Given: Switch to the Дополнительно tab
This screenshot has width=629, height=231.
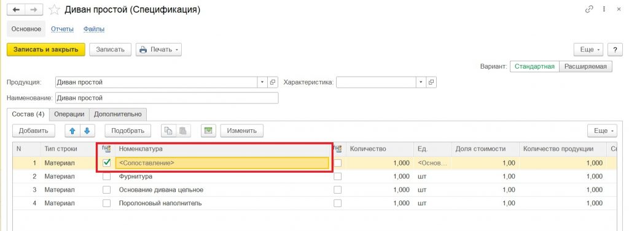Looking at the screenshot, I should click(x=118, y=114).
